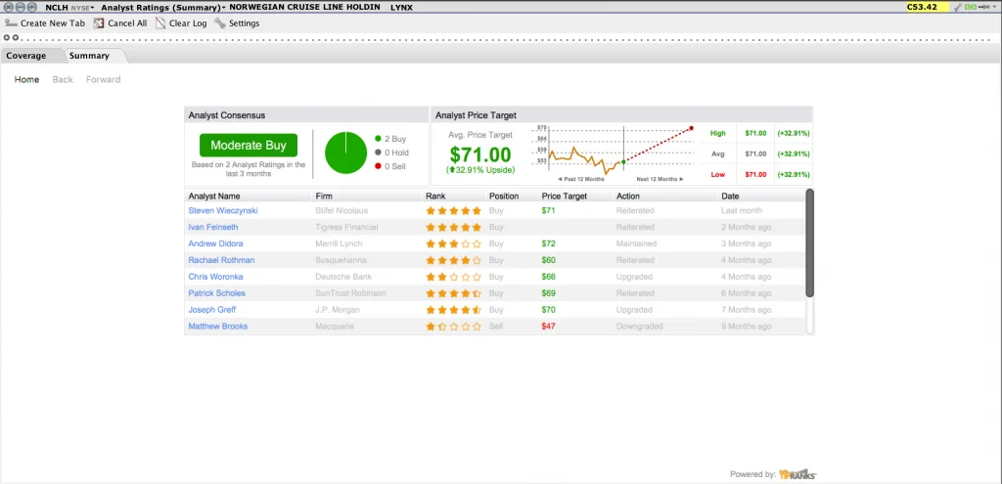Click the Maintained action cell
Viewport: 1002px width, 484px height.
636,243
